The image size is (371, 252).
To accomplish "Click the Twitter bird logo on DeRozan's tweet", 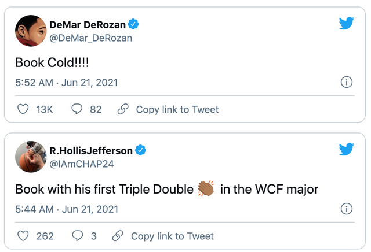I will tap(346, 24).
